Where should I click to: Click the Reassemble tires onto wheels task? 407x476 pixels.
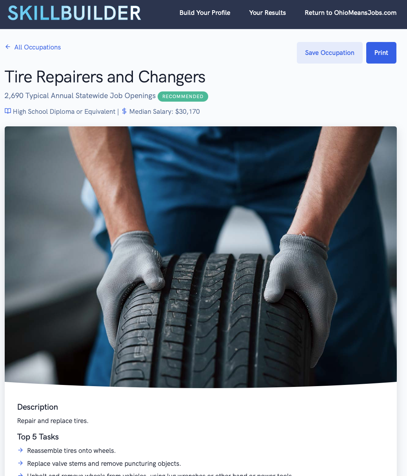click(x=71, y=450)
